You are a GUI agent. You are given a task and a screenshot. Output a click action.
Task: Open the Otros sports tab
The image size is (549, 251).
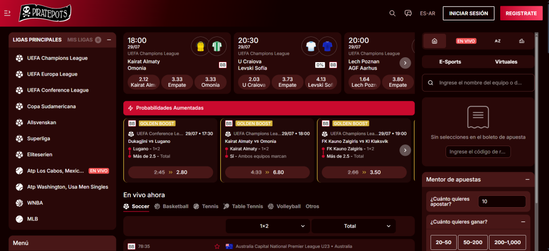(313, 207)
